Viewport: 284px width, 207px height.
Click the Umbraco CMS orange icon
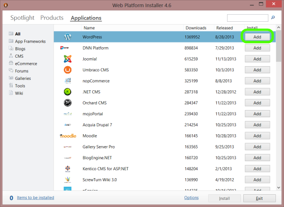[x=68, y=70]
